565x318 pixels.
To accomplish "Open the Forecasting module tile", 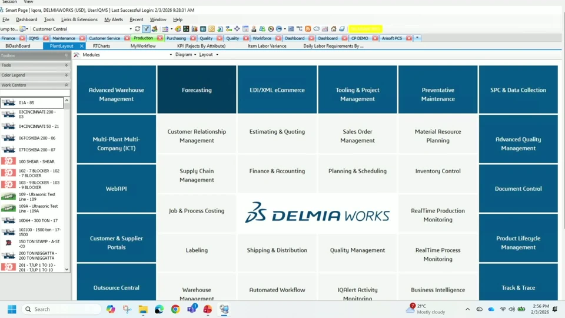I will 197,90.
